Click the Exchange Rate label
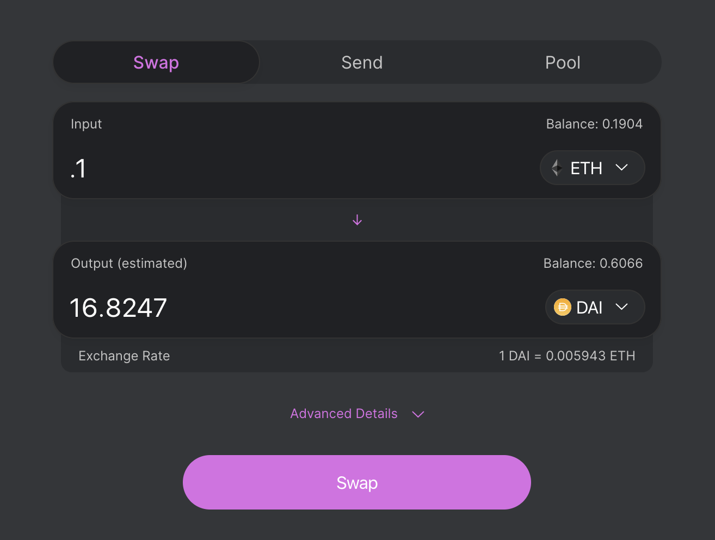This screenshot has height=540, width=715. [x=124, y=356]
